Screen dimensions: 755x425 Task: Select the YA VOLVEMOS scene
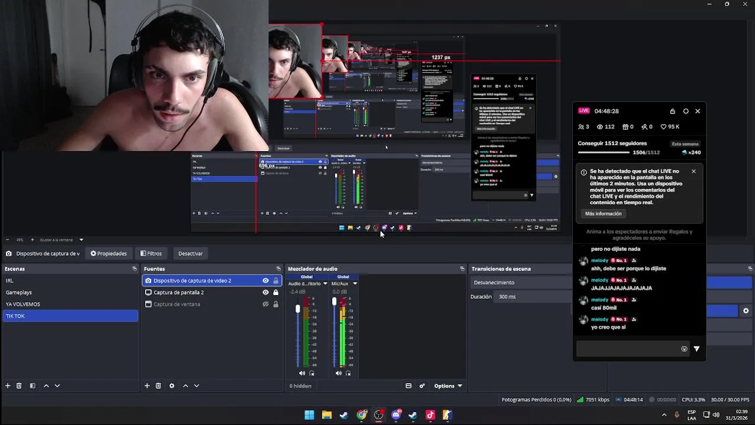70,304
